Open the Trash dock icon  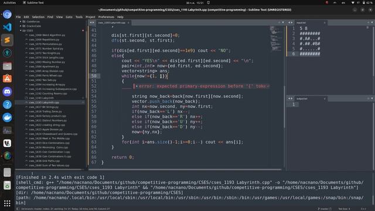(x=7, y=185)
